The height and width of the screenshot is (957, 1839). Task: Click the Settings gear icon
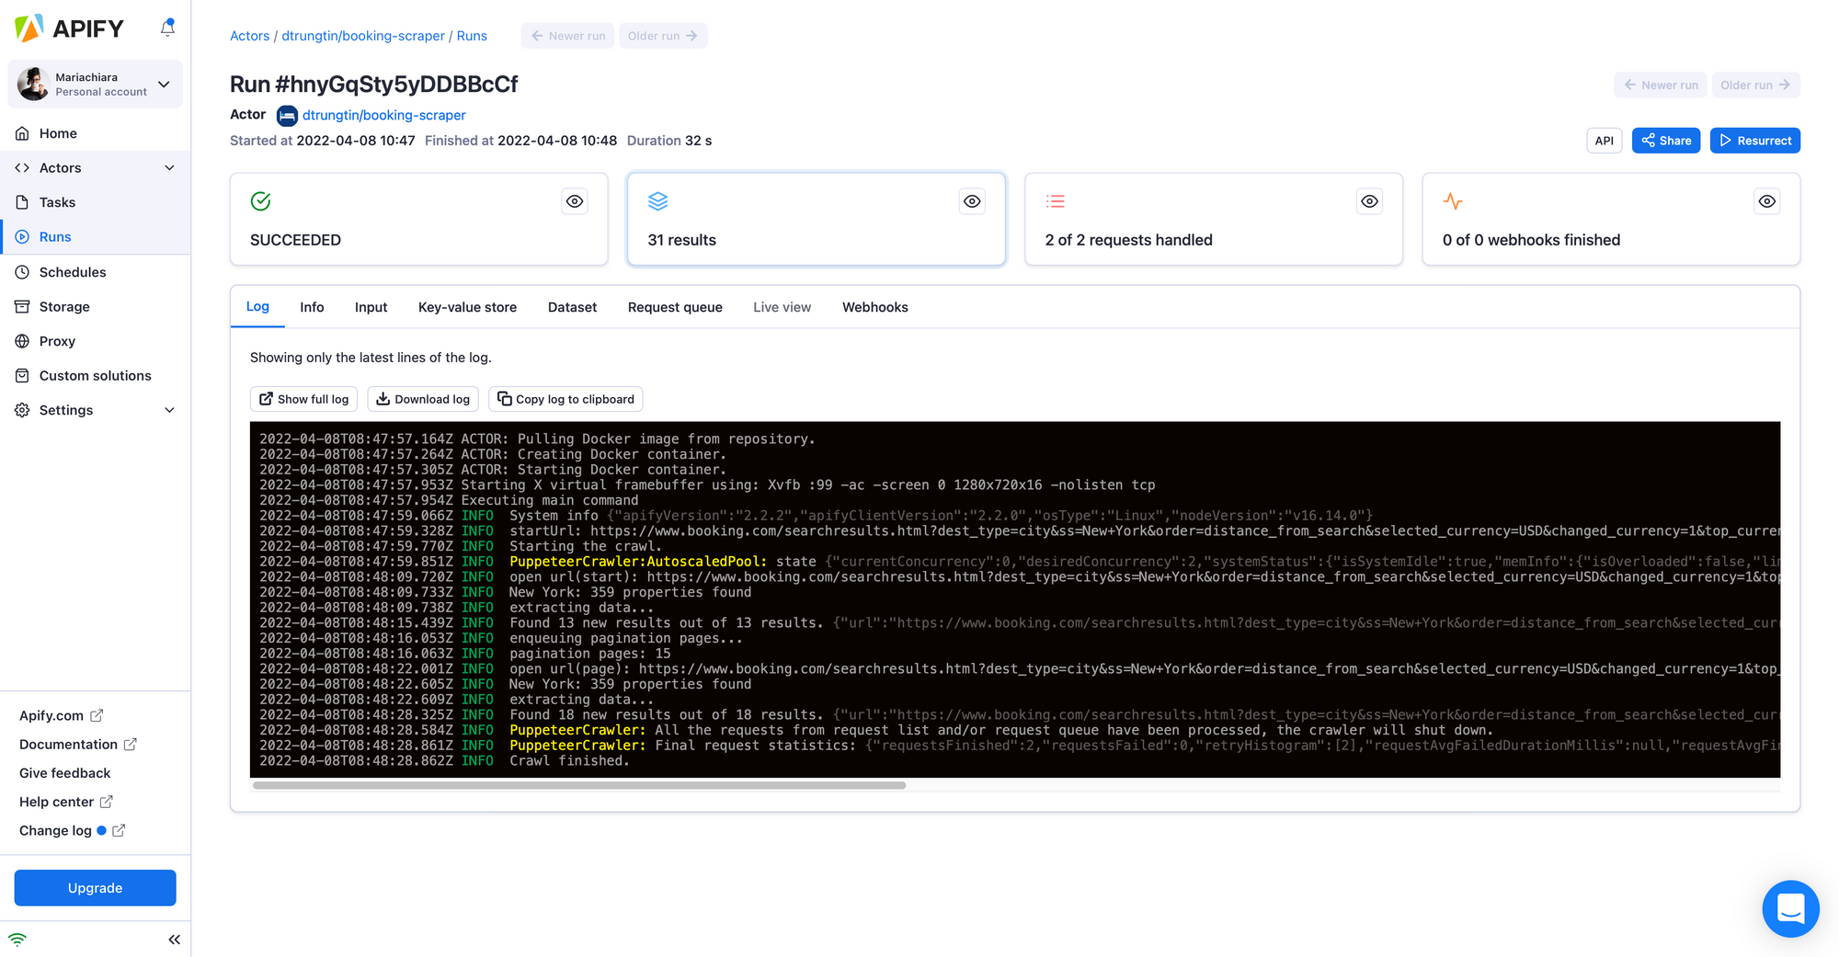(22, 410)
